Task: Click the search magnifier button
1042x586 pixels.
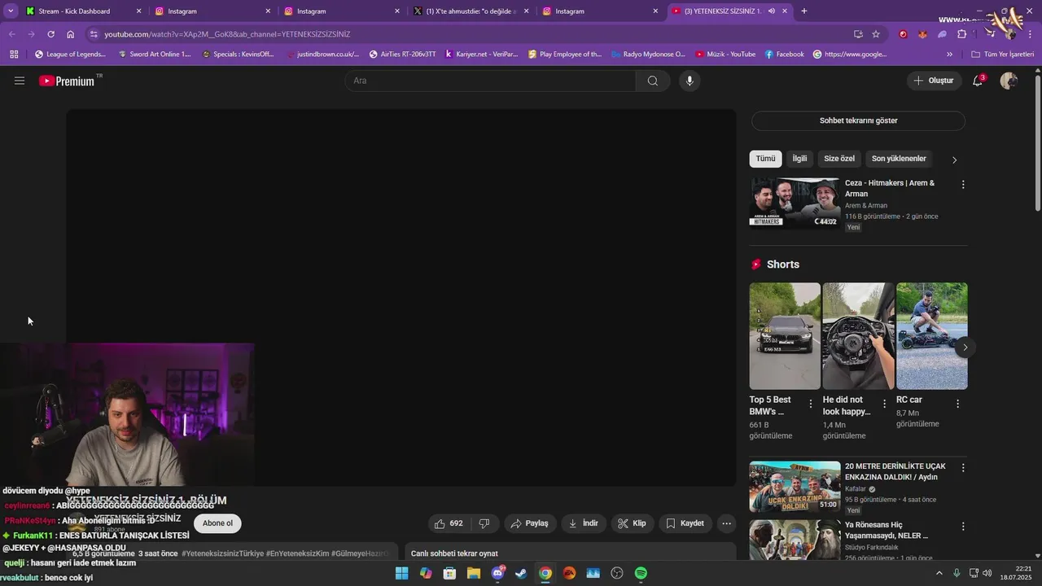Action: (x=653, y=81)
